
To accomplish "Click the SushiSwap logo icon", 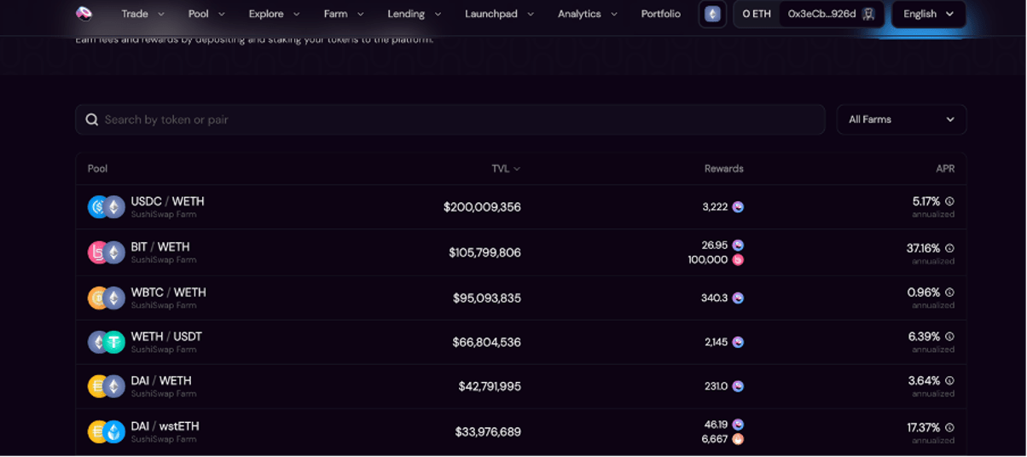I will (x=84, y=14).
